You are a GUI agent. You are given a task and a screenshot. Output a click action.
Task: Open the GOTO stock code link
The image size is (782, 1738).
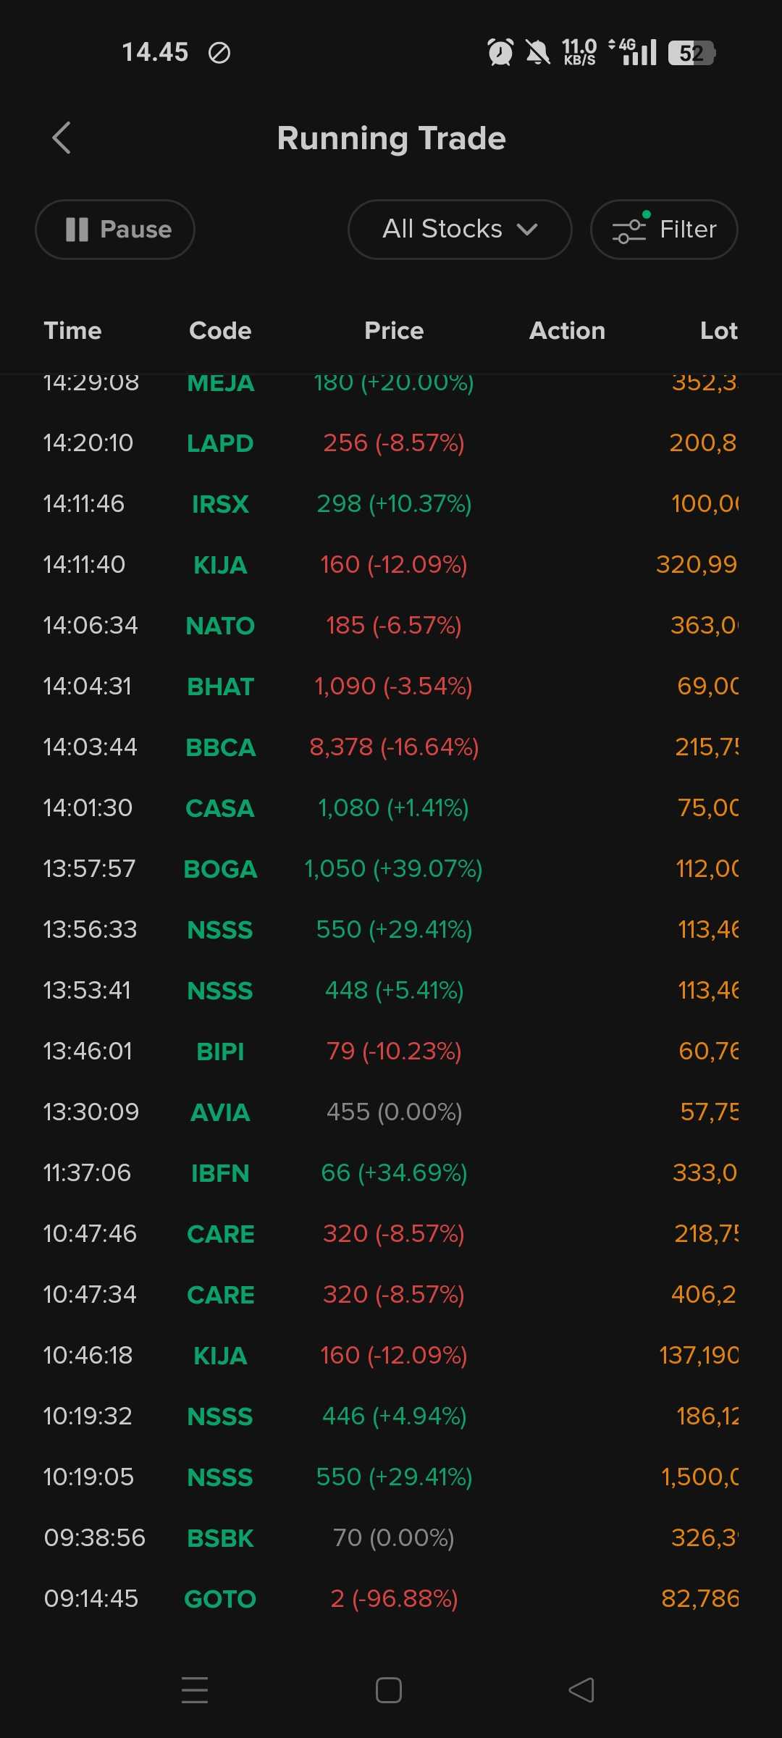tap(220, 1599)
